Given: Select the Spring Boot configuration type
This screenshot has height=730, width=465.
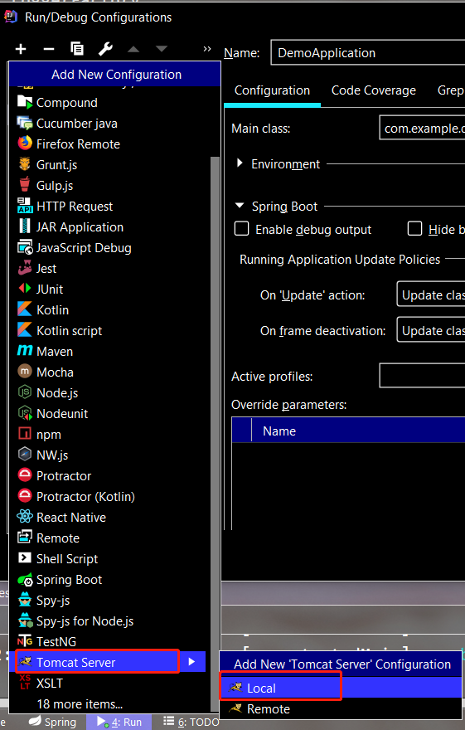Looking at the screenshot, I should (x=69, y=580).
